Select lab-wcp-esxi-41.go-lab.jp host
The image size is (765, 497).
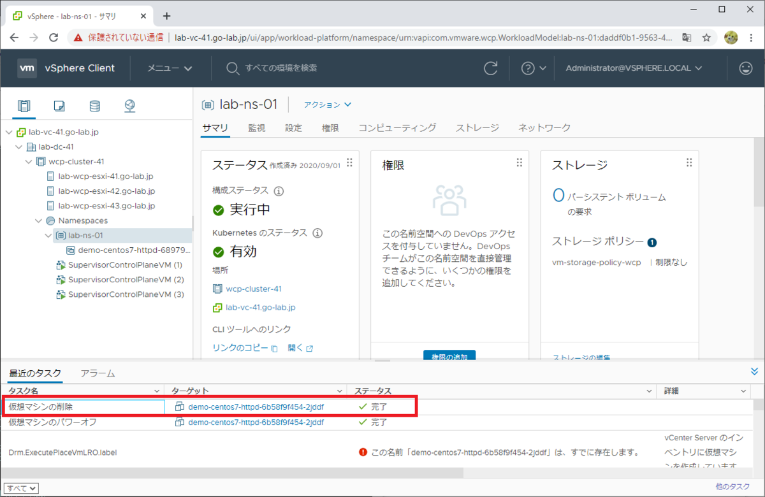[106, 176]
